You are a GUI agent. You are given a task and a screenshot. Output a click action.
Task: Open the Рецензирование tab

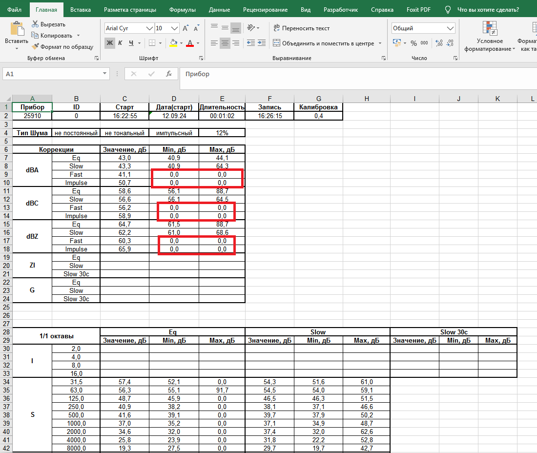pos(266,10)
